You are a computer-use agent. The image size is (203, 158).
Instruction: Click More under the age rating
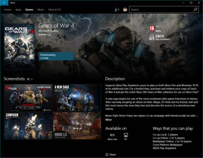pos(158,31)
